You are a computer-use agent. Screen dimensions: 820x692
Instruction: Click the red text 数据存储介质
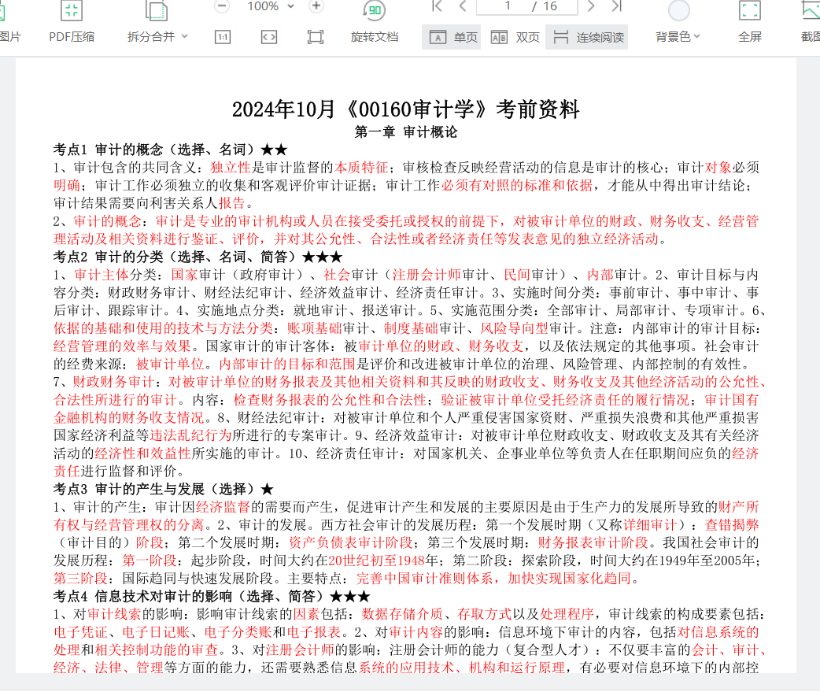click(x=402, y=614)
